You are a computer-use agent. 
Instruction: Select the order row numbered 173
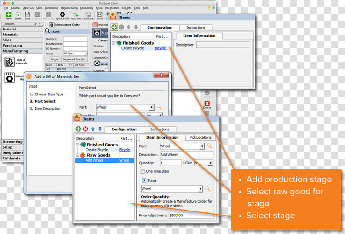coord(67,69)
